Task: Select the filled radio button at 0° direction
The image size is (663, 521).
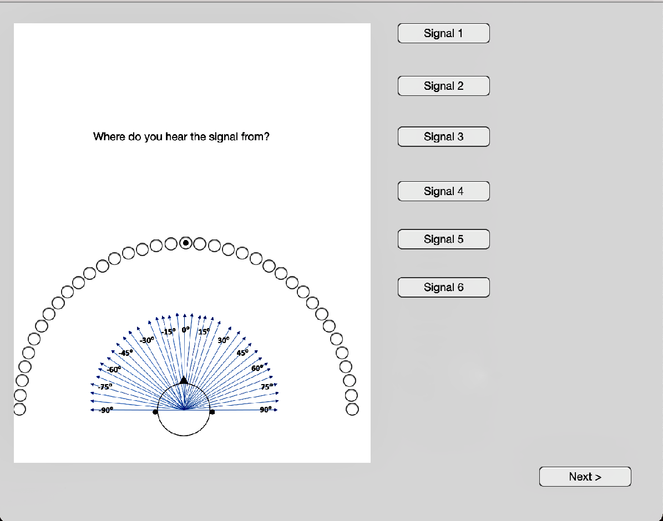Action: tap(186, 243)
